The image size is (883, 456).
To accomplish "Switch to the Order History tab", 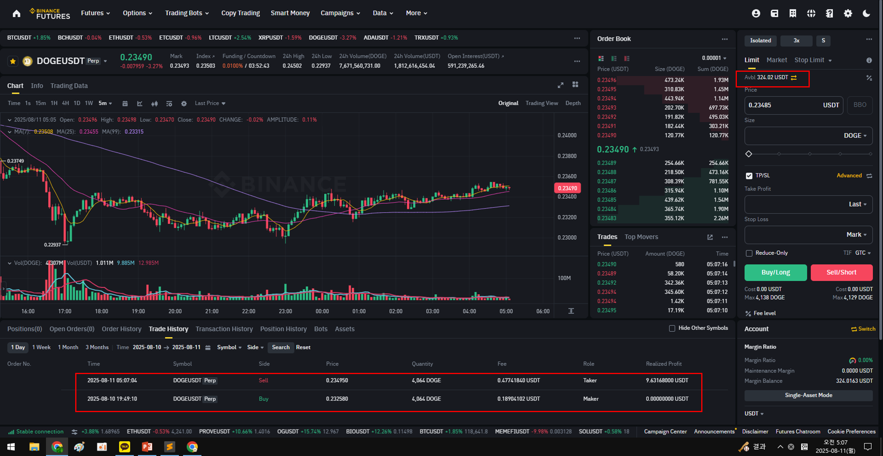I will click(x=121, y=329).
